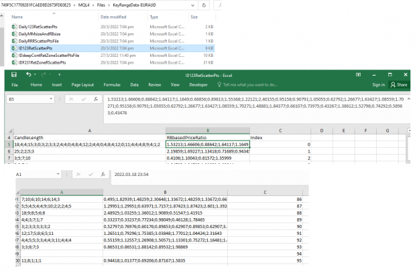This screenshot has width=419, height=273.
Task: Click the Insert Function fx icon beside B5
Action: 96,99
